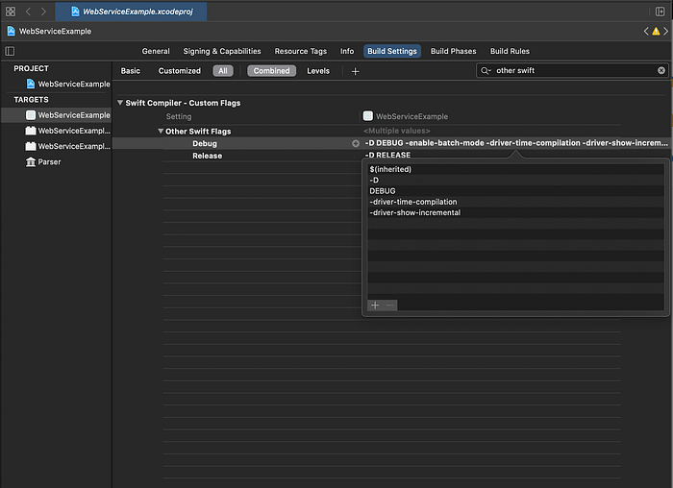Viewport: 673px width, 488px height.
Task: Select the WebServiceExample.xcodeproj tab
Action: tap(131, 12)
